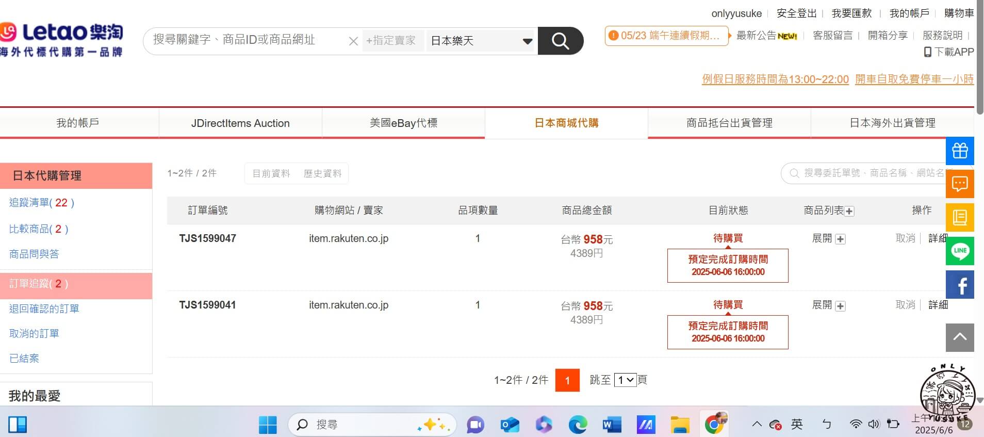The image size is (984, 437).
Task: Open 退回確認的訂單 in sidebar
Action: [44, 309]
